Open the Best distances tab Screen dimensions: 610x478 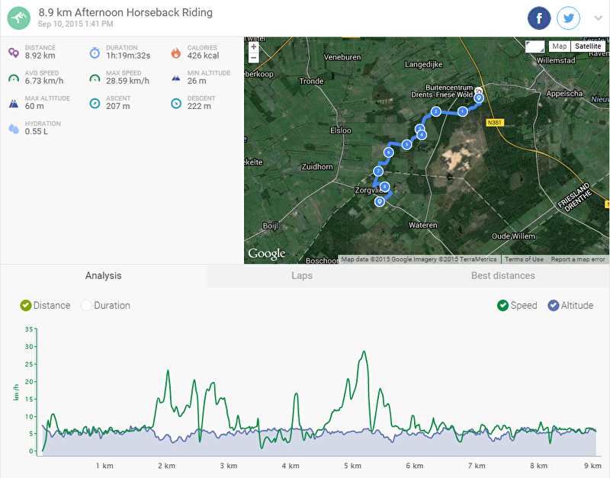(x=503, y=276)
